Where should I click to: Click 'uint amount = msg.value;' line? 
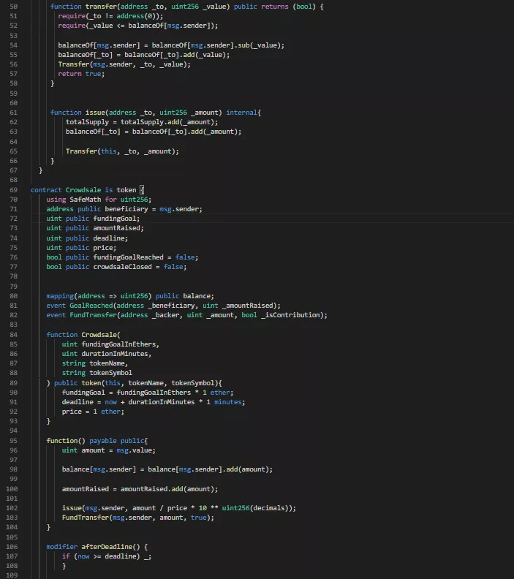108,450
